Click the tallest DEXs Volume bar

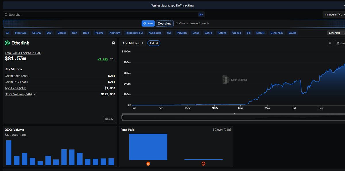(9, 153)
